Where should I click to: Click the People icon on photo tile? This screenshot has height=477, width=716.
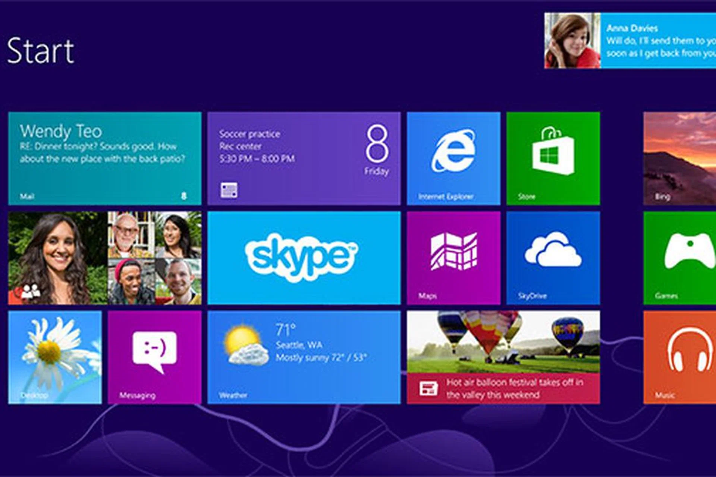tap(30, 291)
